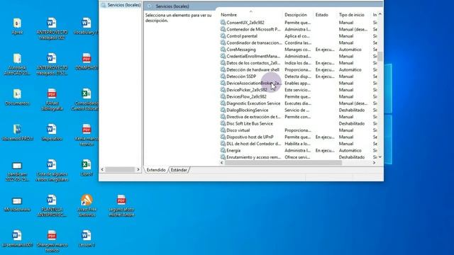This screenshot has height=255, width=454.
Task: Click the Control parental service icon
Action: pos(223,36)
